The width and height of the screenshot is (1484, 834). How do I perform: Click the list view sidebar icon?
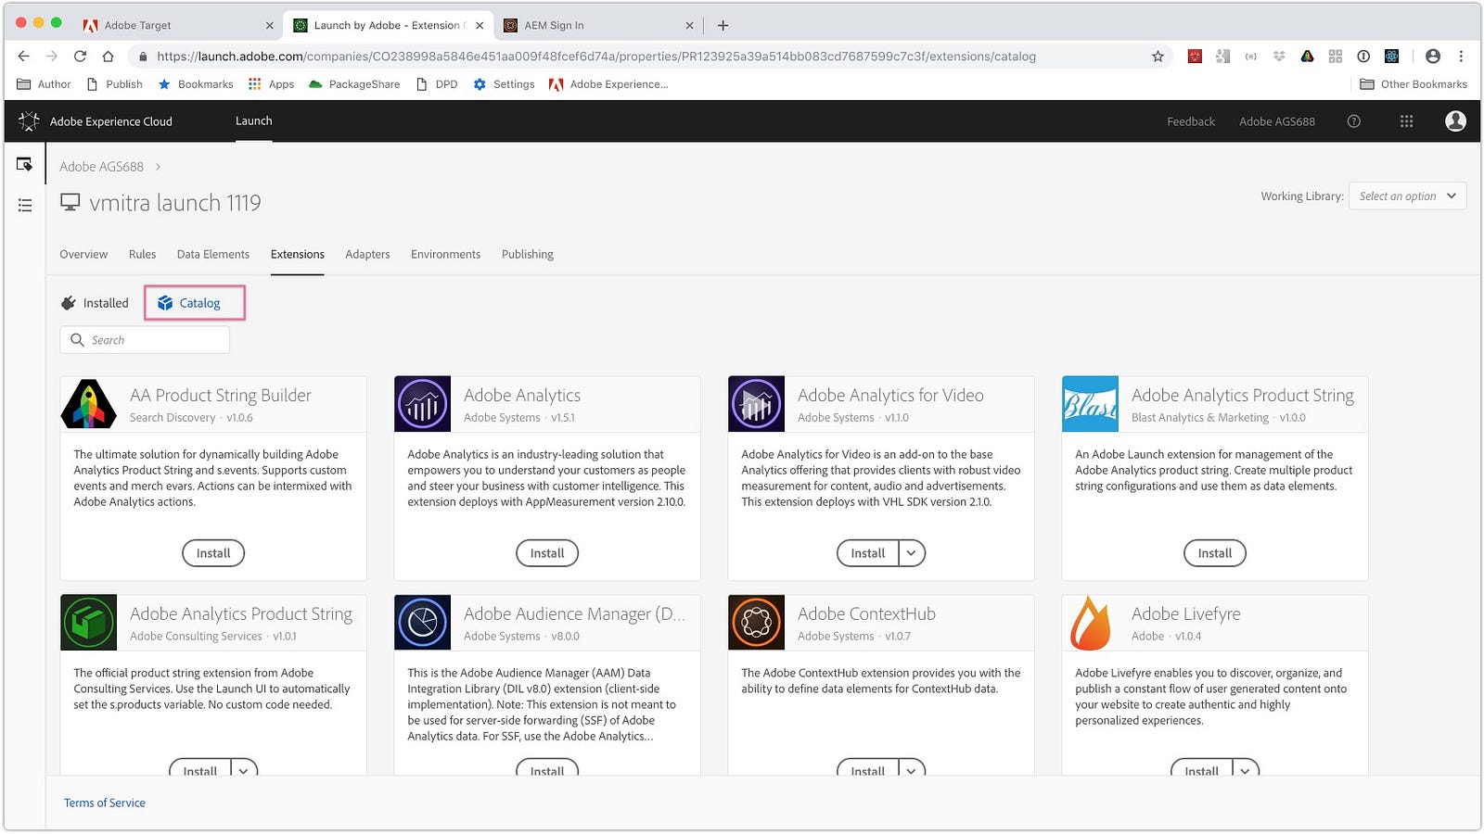(25, 205)
